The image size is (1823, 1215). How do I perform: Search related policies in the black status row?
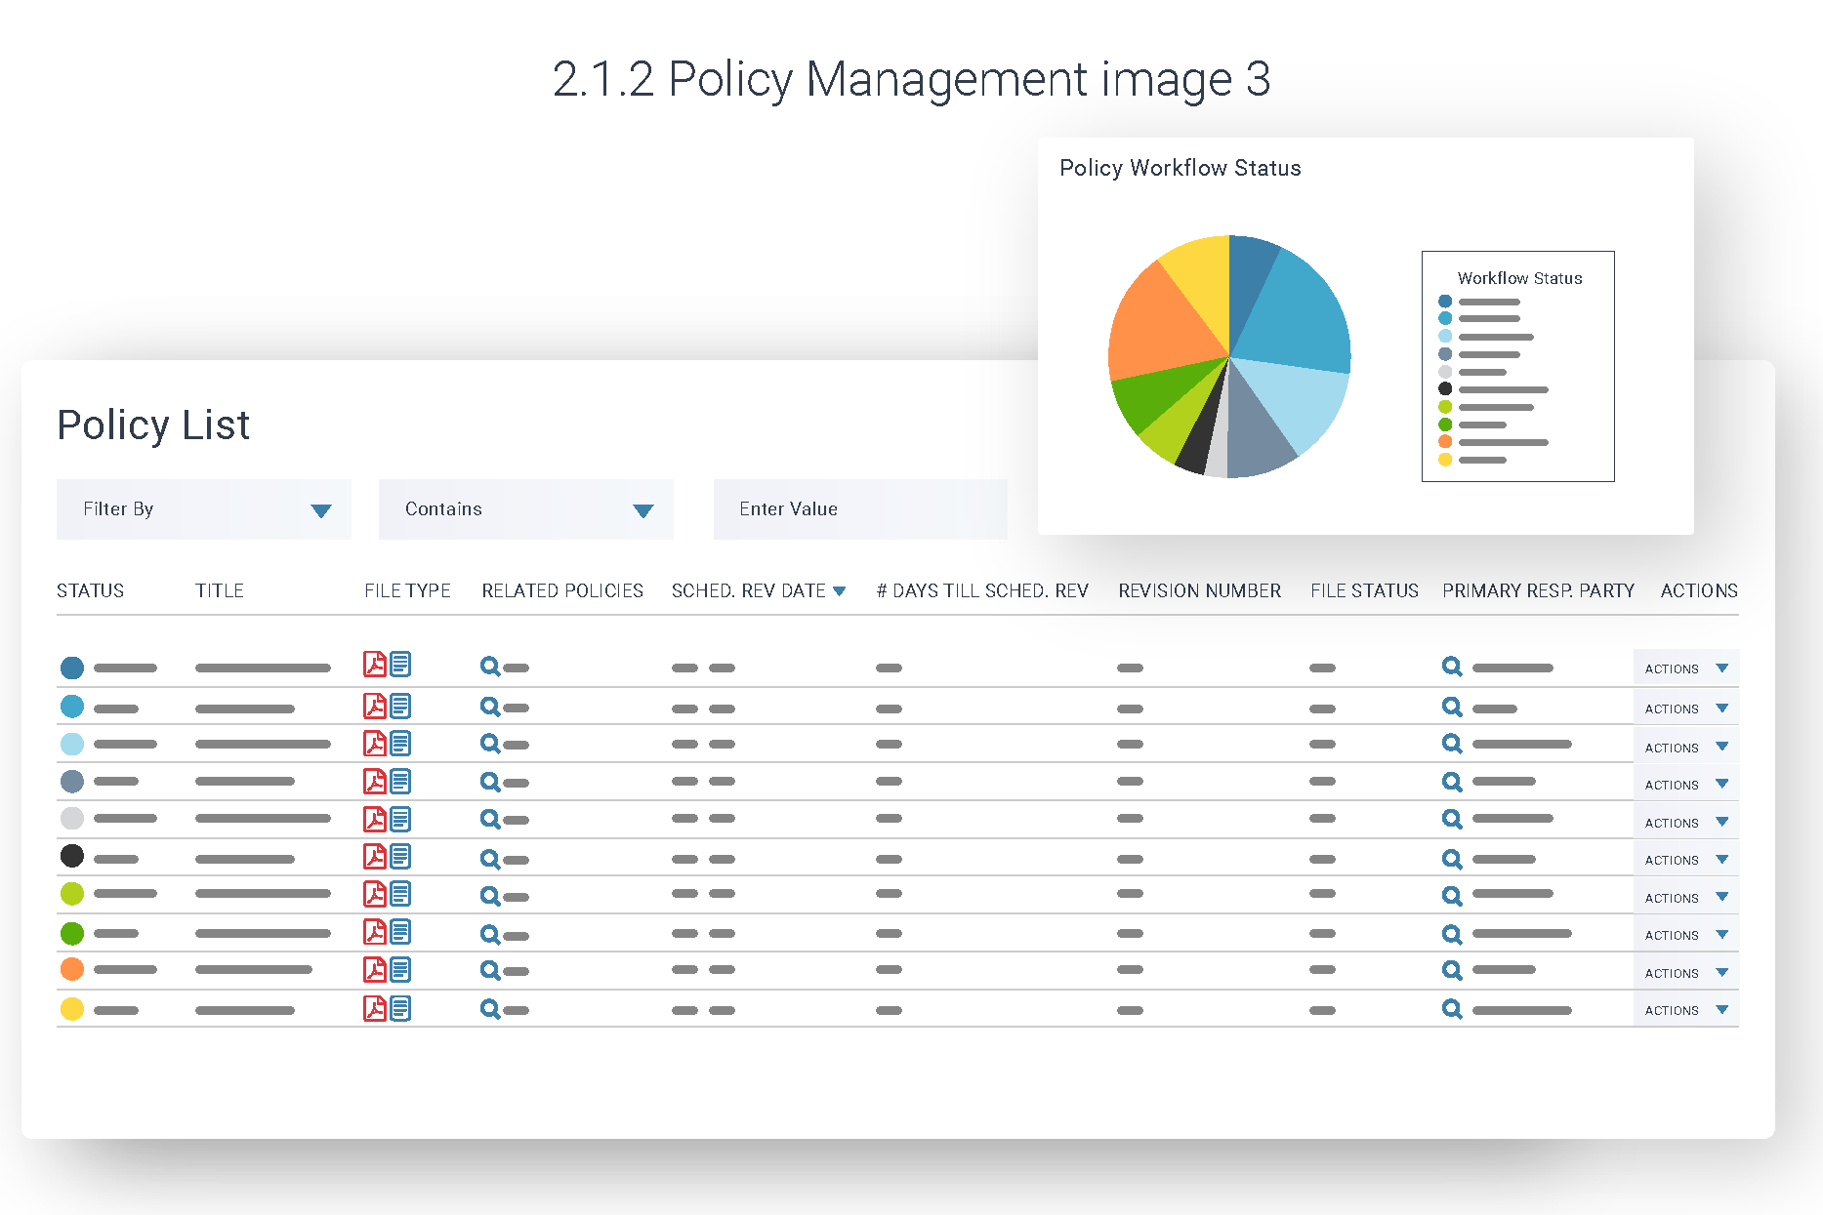coord(490,859)
